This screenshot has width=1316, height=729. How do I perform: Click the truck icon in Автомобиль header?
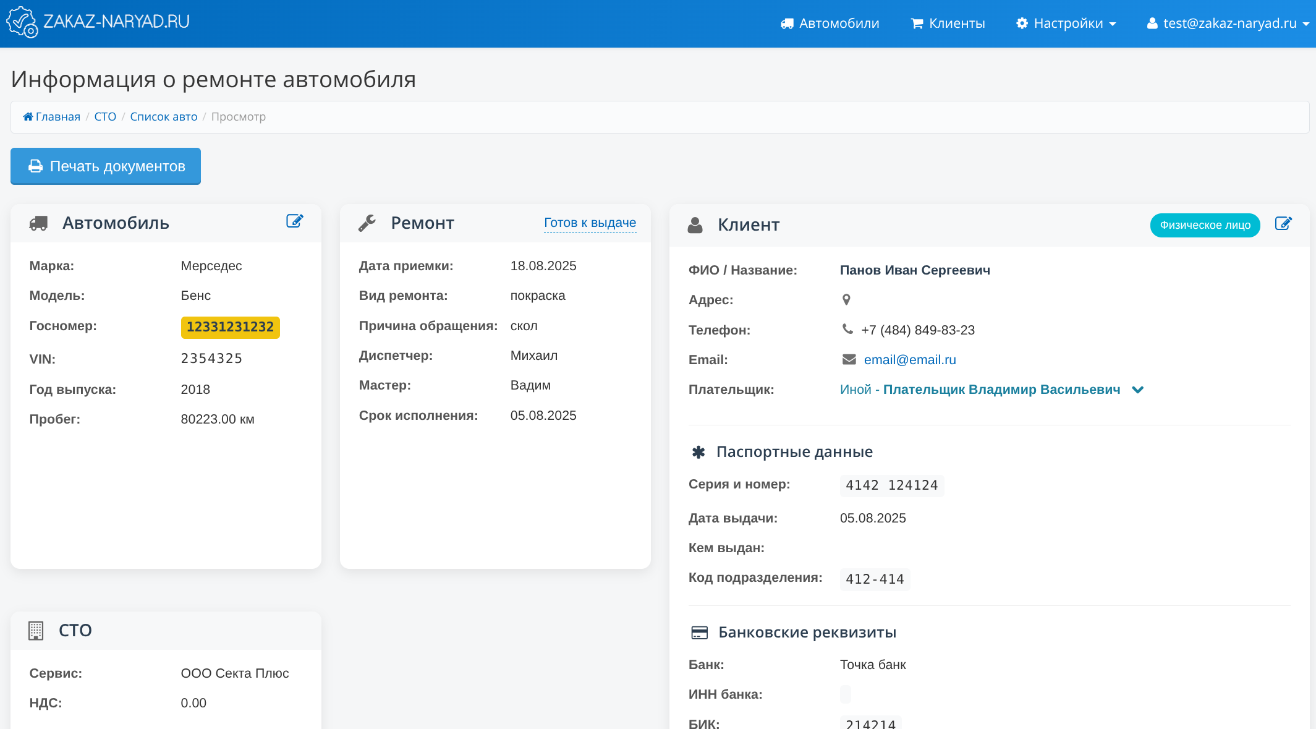click(x=38, y=223)
